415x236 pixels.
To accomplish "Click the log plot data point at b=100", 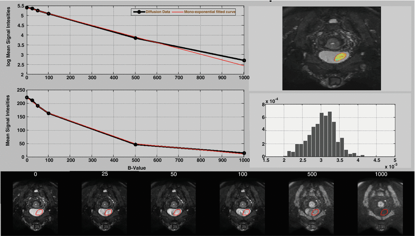I will [x=48, y=14].
